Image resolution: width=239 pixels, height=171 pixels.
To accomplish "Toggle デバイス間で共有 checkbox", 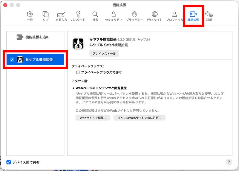I will (9, 162).
